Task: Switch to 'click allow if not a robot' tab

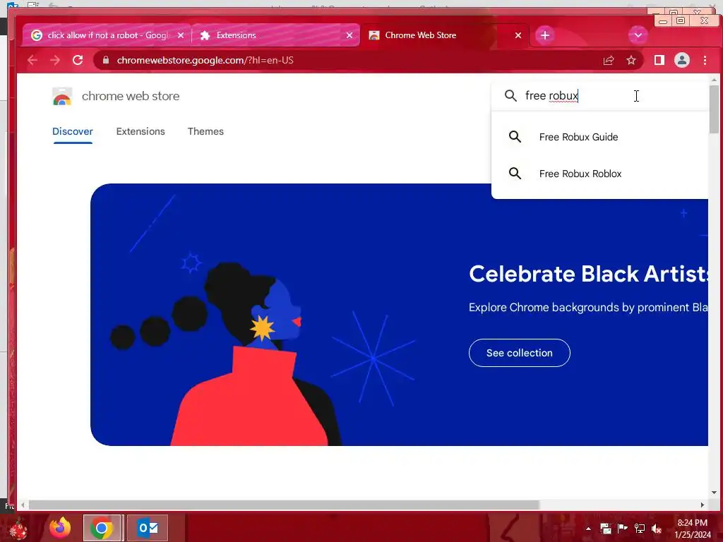Action: [x=107, y=35]
